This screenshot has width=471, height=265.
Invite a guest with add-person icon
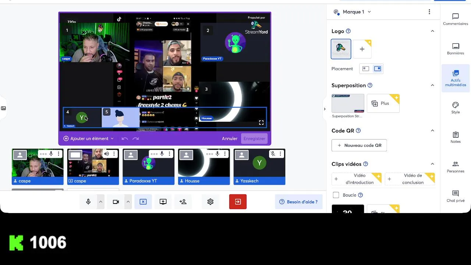[x=183, y=202]
